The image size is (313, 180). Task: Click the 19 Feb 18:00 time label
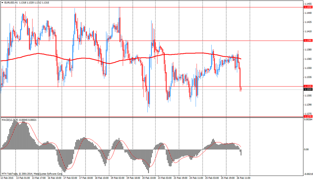(133, 178)
